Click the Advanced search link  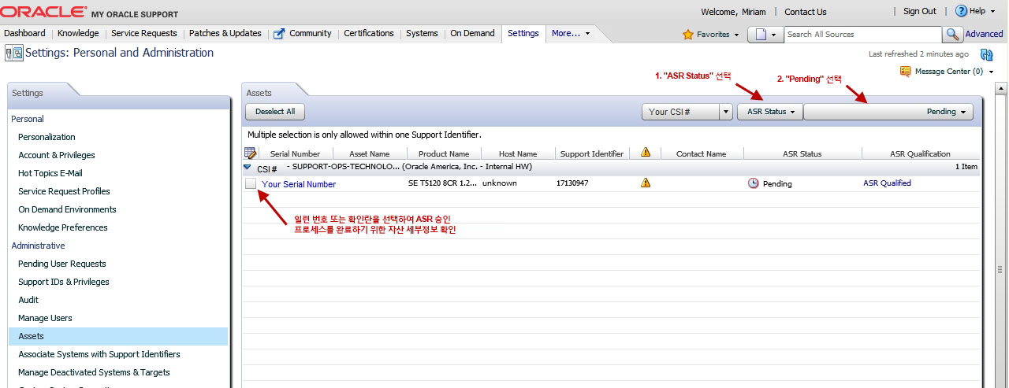984,34
